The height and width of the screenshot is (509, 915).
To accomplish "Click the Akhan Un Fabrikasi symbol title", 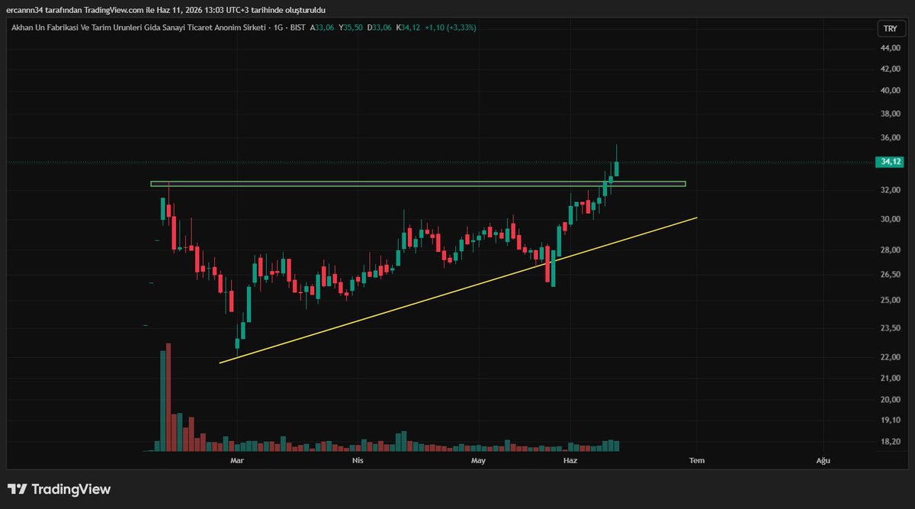I will click(140, 27).
